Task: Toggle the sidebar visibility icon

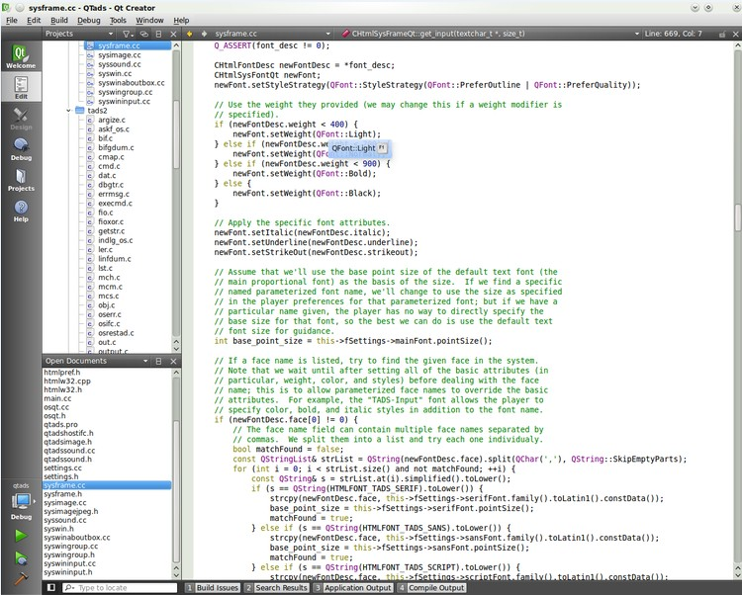Action: point(51,587)
